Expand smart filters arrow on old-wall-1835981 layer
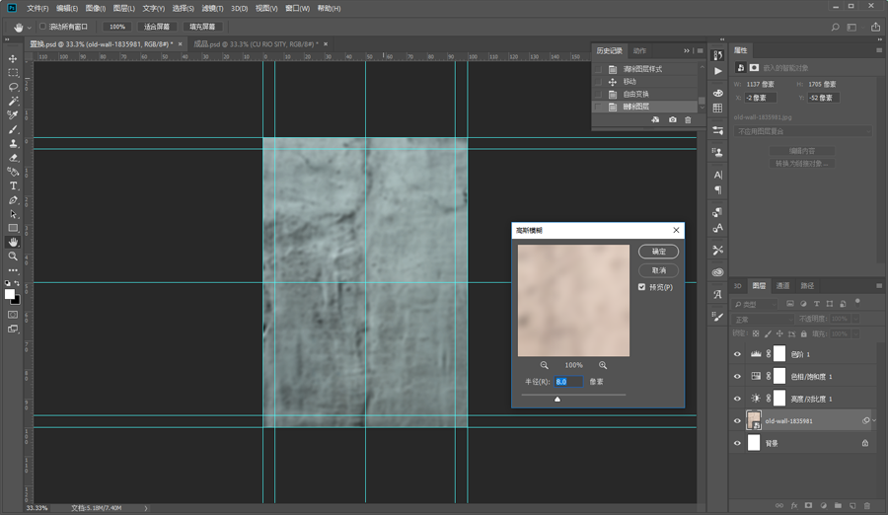 (x=873, y=421)
